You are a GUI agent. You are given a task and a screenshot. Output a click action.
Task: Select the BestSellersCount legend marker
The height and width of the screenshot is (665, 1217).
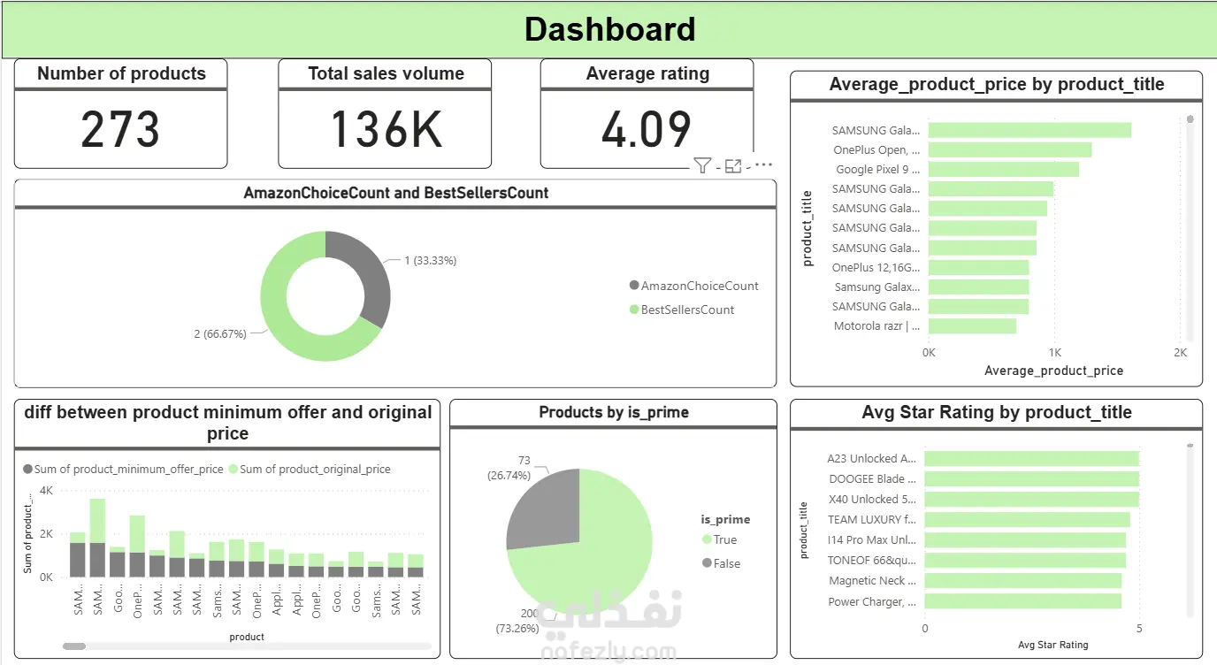click(633, 310)
